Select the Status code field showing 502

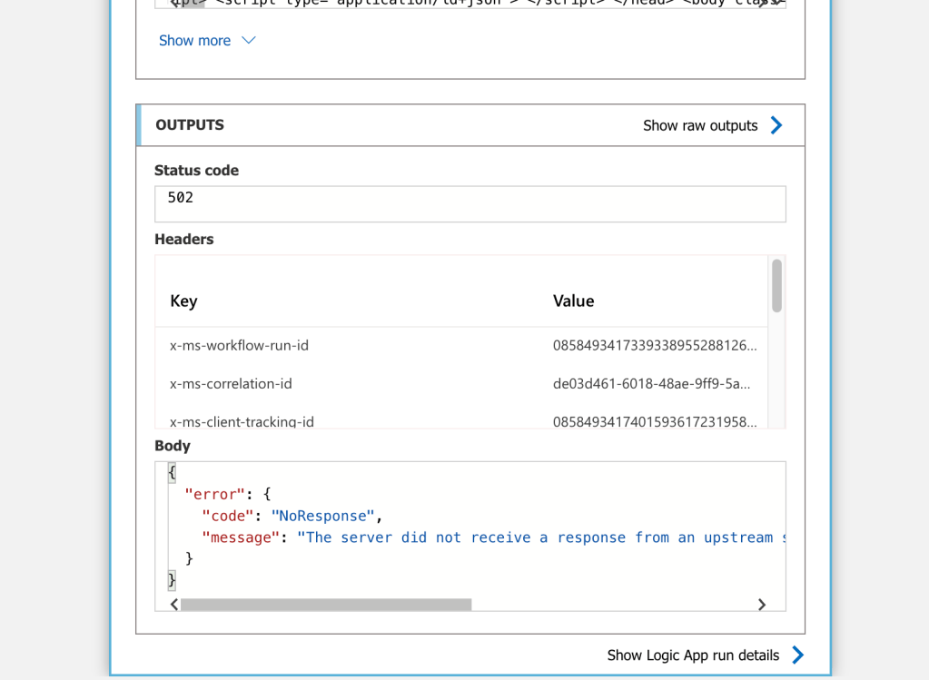pos(469,203)
